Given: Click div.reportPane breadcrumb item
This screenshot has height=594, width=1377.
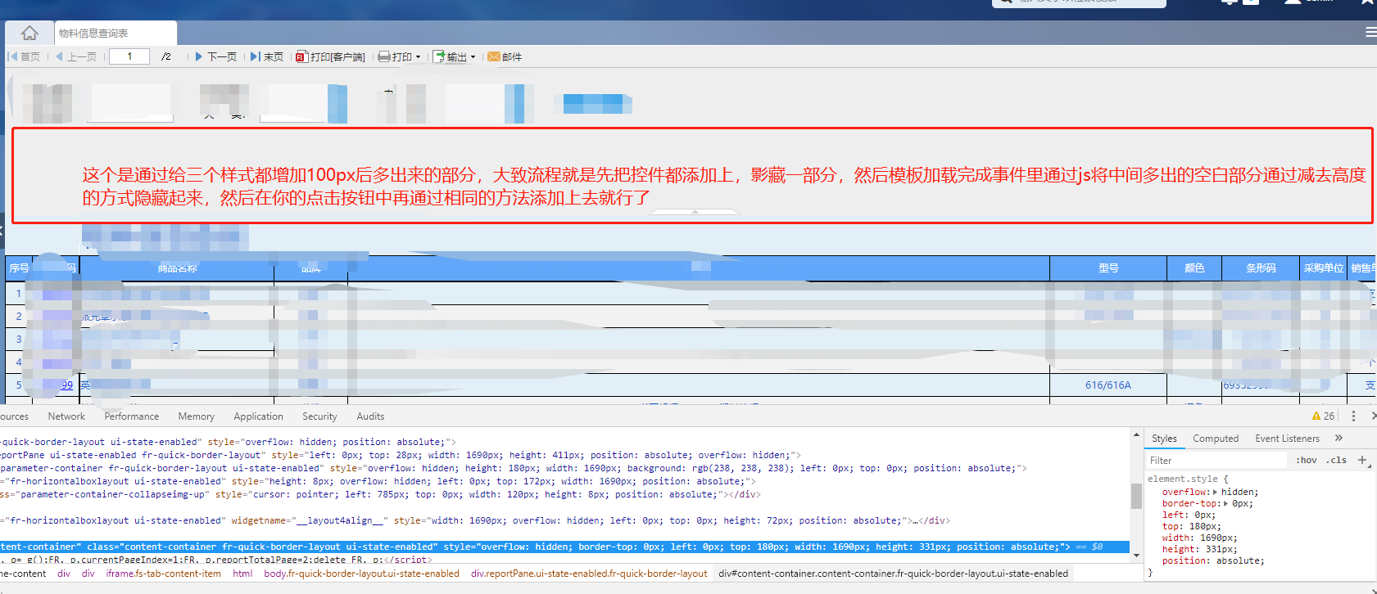Looking at the screenshot, I should tap(589, 574).
